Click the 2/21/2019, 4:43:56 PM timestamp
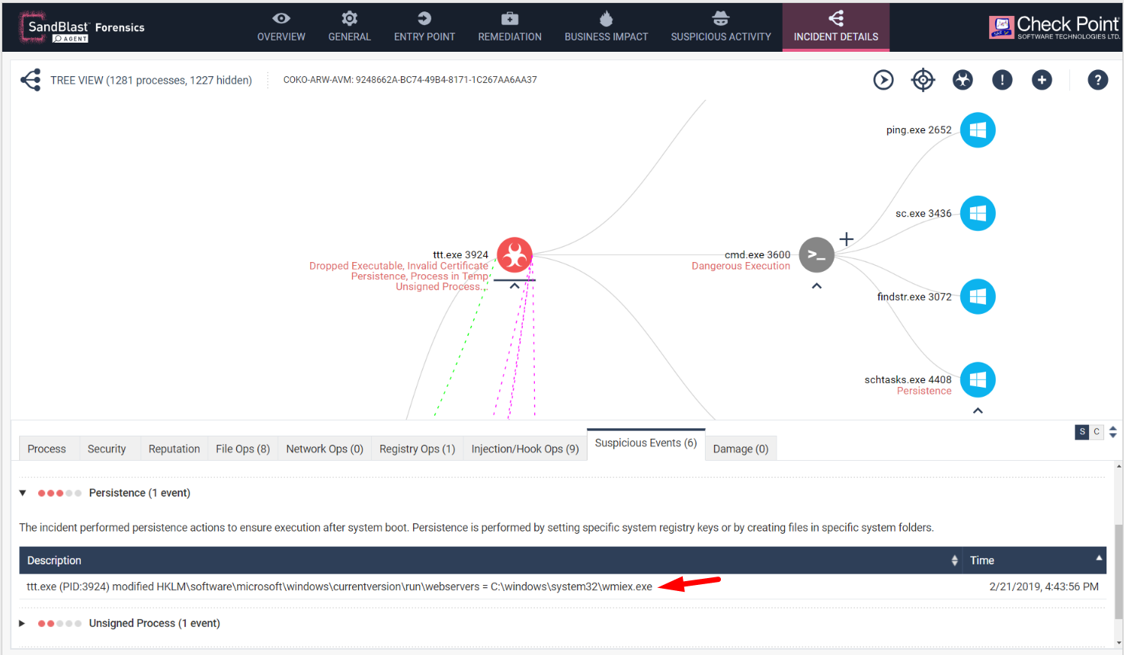This screenshot has width=1124, height=655. tap(1044, 586)
